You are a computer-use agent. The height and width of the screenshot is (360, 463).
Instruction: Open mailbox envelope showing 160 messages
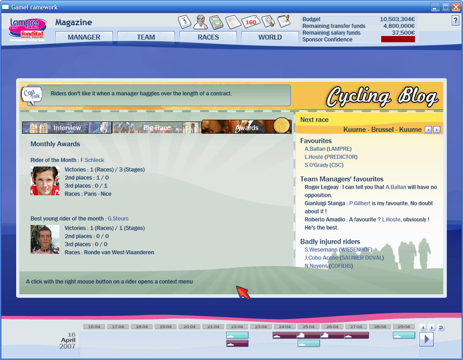point(250,22)
